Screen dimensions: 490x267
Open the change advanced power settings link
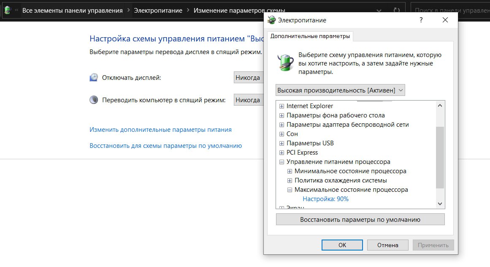click(x=160, y=130)
